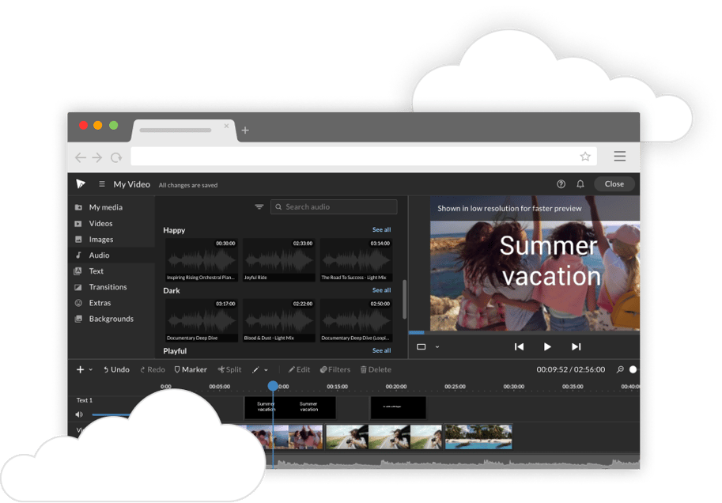Click the Search audio field
722x503 pixels.
coord(333,206)
